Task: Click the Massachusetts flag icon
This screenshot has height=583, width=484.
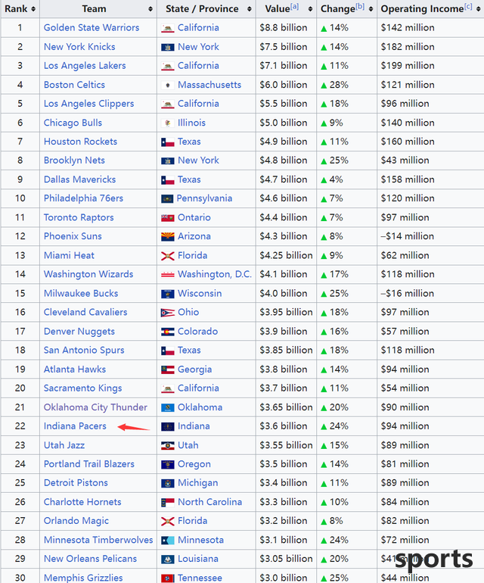Action: click(x=168, y=85)
